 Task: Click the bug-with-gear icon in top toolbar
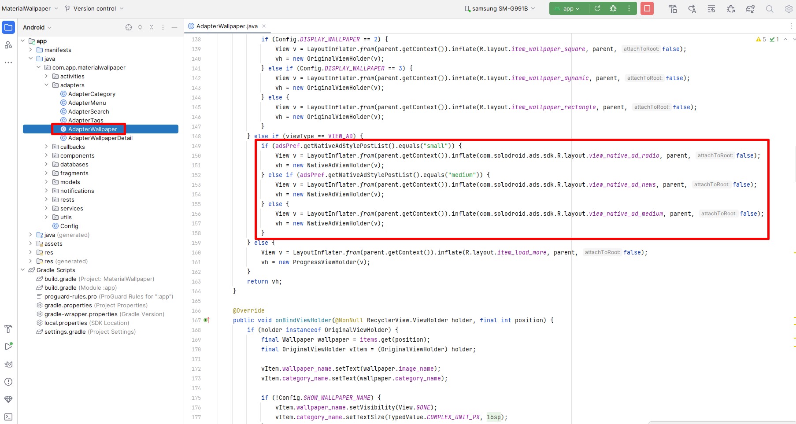click(x=731, y=9)
